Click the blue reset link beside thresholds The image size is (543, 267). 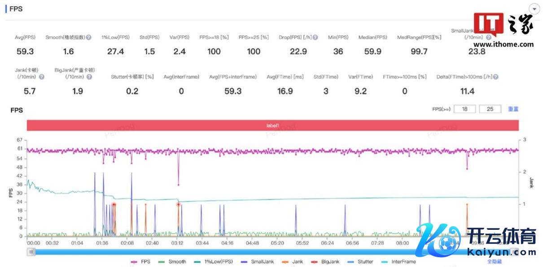pos(513,109)
